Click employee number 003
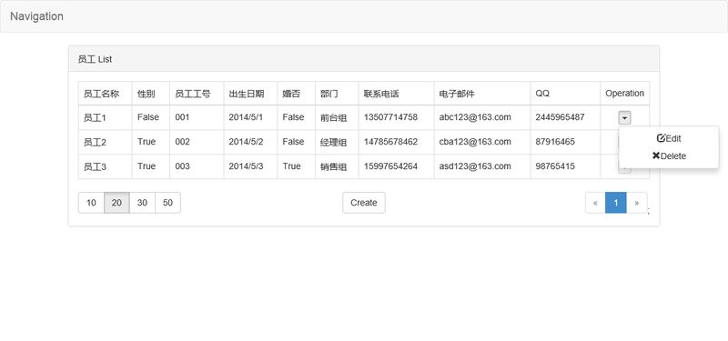This screenshot has height=341, width=728. click(183, 166)
